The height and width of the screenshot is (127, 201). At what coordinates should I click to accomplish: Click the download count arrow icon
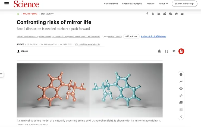pos(18,51)
